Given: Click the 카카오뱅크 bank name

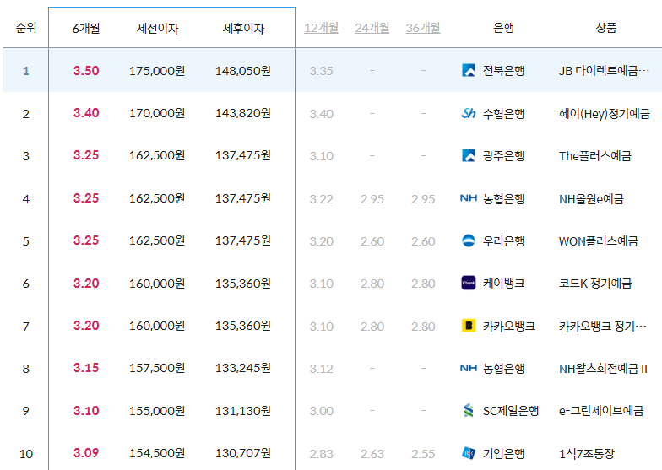Looking at the screenshot, I should [x=509, y=326].
